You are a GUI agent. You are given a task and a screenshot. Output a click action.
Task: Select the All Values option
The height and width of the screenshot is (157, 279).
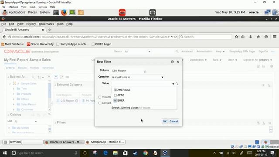coord(145,108)
